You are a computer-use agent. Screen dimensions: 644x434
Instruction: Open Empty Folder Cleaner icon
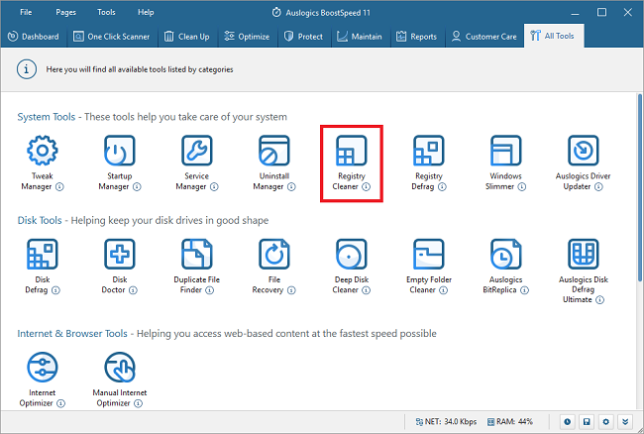(428, 254)
